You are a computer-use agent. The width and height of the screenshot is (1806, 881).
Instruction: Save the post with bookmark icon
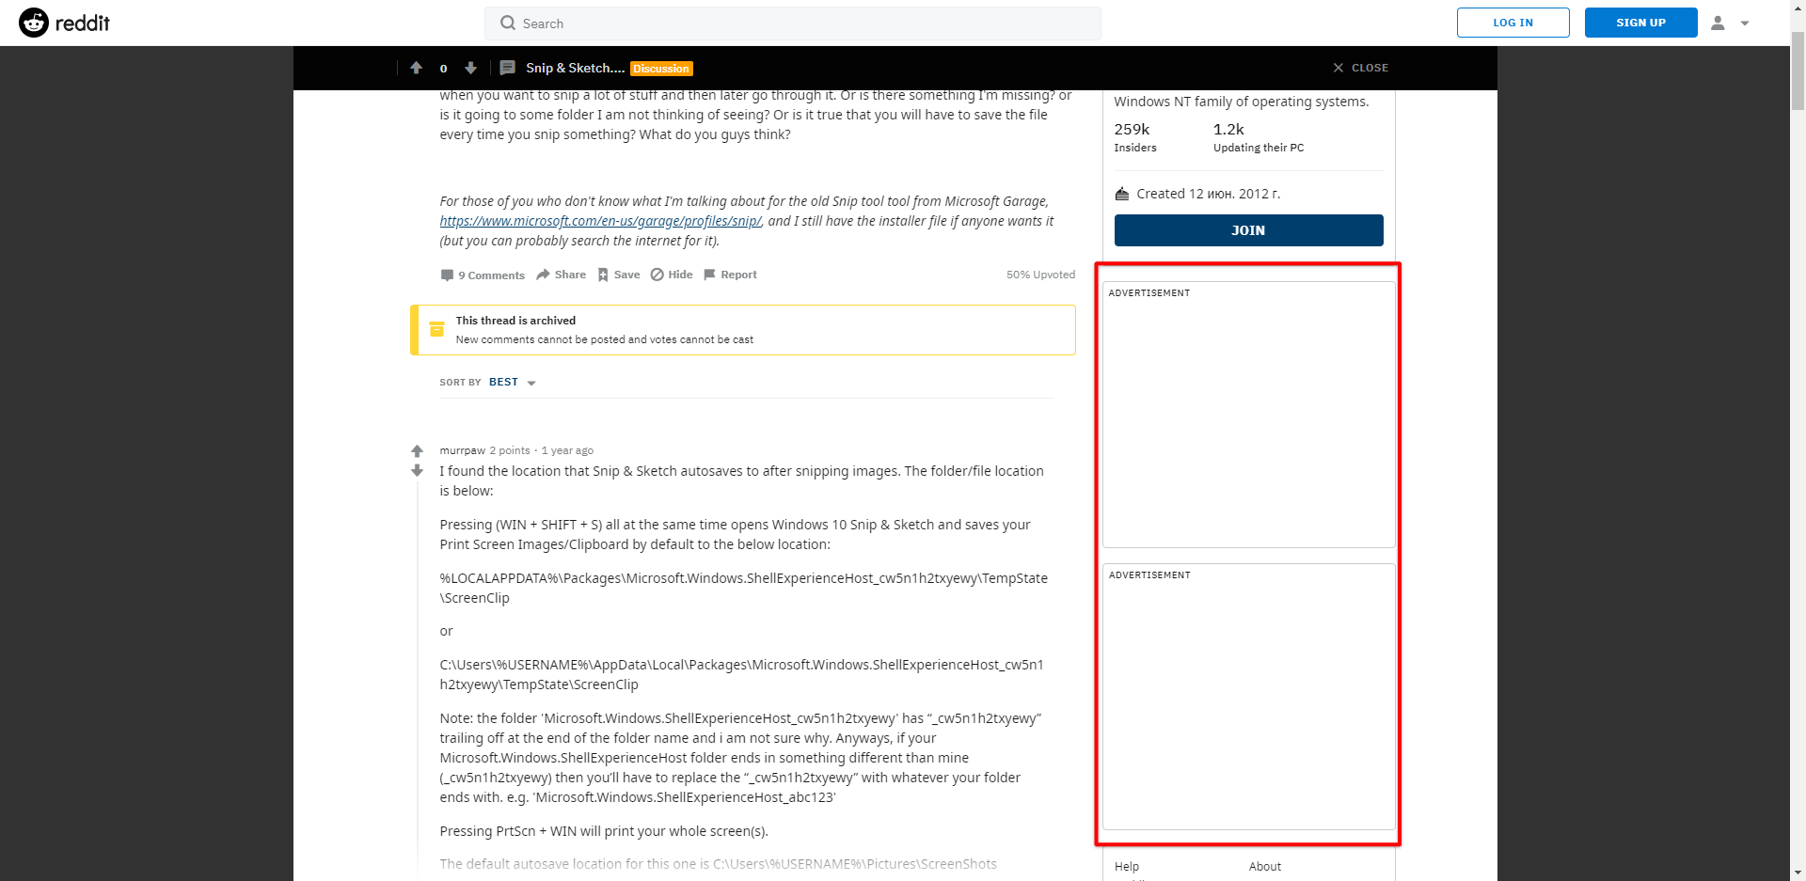click(x=618, y=275)
